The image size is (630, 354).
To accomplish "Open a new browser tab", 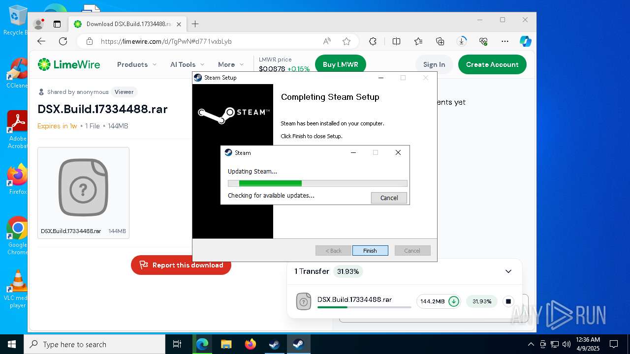I will pyautogui.click(x=195, y=24).
